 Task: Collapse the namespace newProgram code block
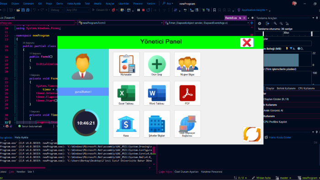tap(15, 36)
